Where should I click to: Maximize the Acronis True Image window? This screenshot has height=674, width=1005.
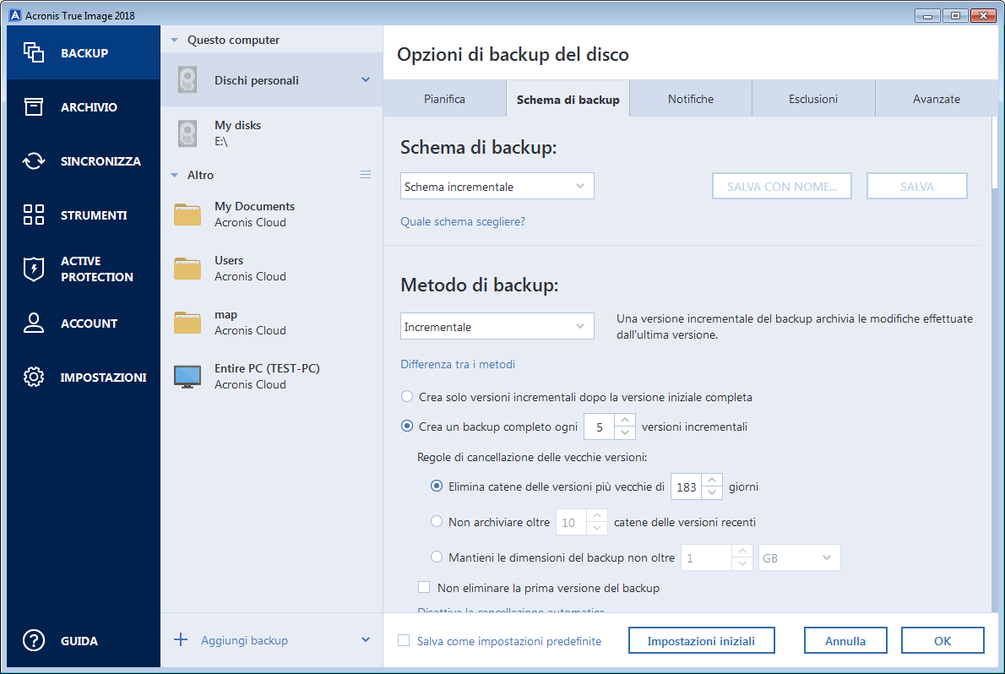click(x=955, y=15)
